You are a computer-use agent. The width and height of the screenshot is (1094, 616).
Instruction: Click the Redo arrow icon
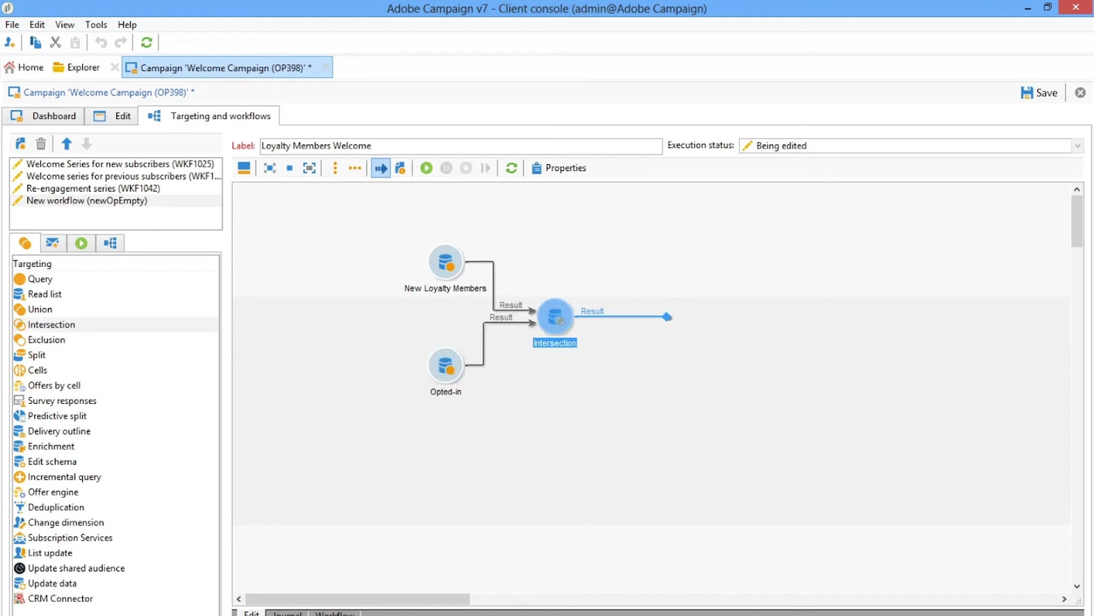(x=121, y=43)
